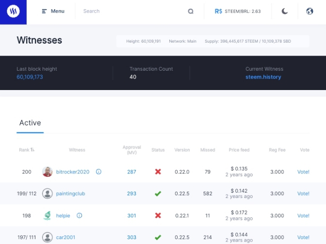Click the Missed column header
The height and width of the screenshot is (244, 326).
pyautogui.click(x=208, y=150)
